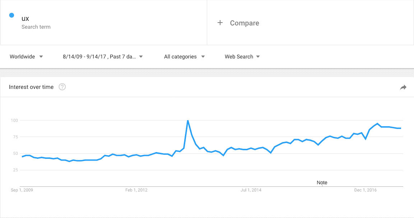
Task: Click the Jul 1, 2014 axis label
Action: (251, 190)
